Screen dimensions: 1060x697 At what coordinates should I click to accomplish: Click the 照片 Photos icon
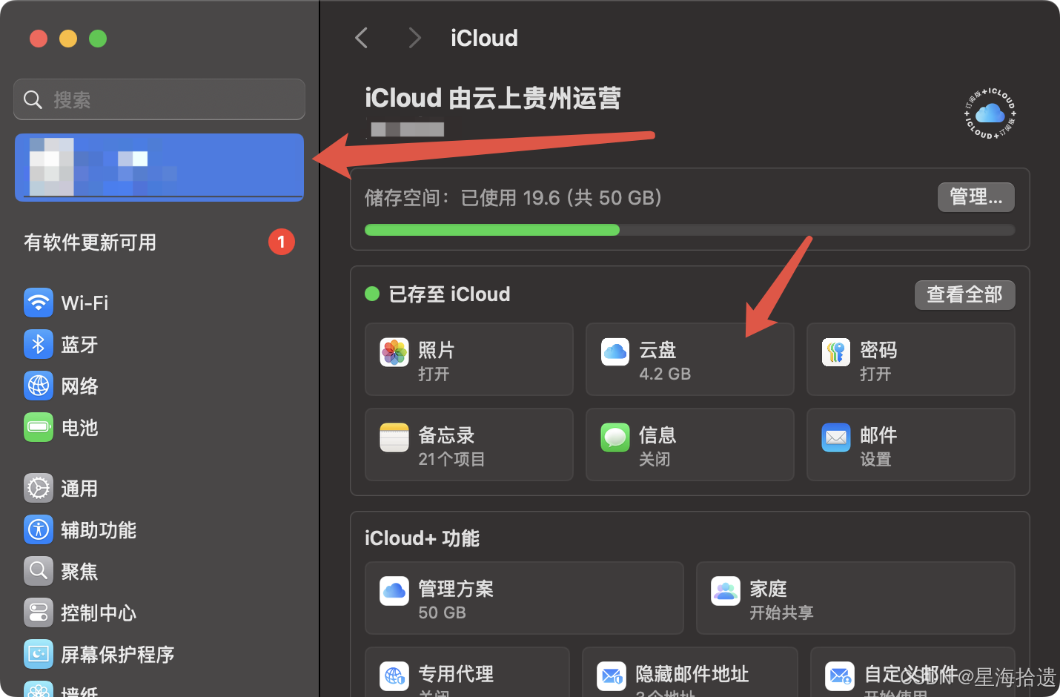[x=394, y=352]
